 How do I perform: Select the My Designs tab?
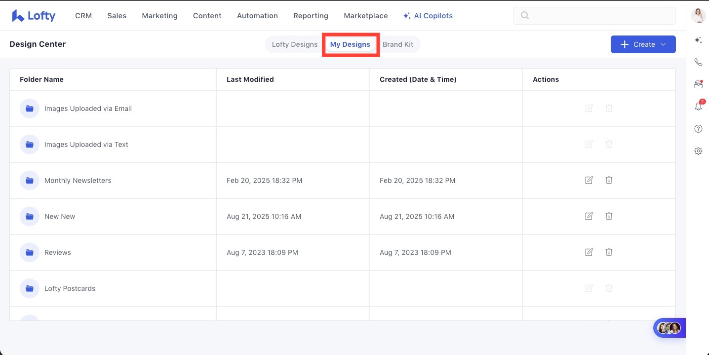(350, 44)
